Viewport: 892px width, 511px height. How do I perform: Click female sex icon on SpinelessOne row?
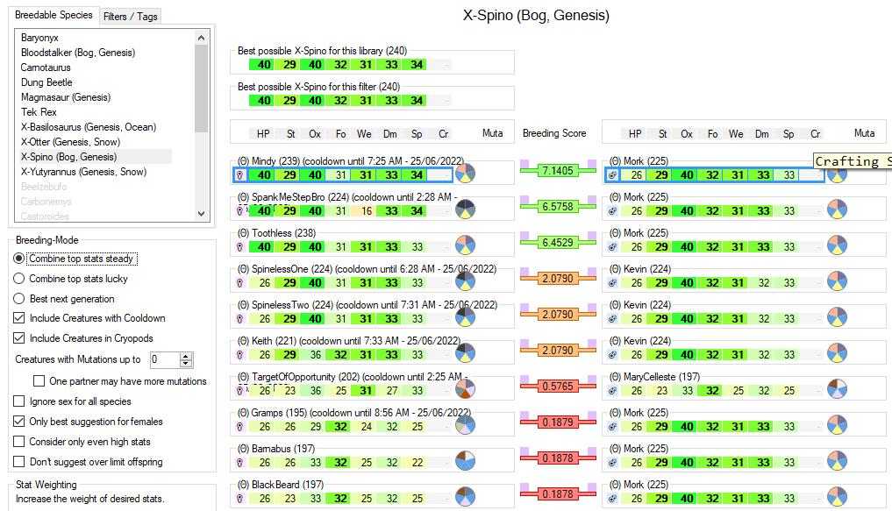click(240, 283)
